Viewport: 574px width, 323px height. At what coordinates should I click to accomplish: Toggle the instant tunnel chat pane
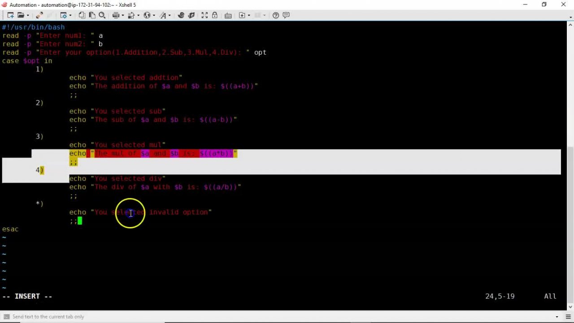286,15
